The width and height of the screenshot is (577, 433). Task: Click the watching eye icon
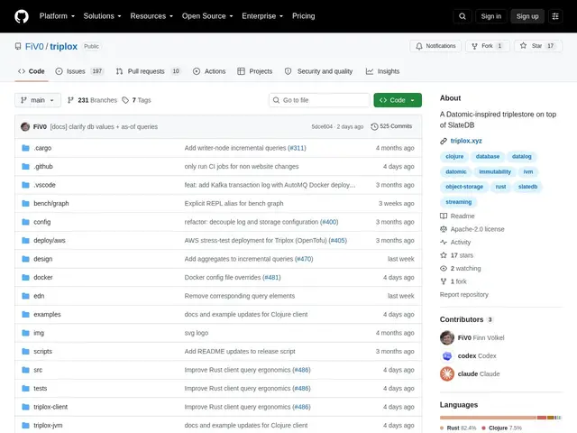[444, 269]
